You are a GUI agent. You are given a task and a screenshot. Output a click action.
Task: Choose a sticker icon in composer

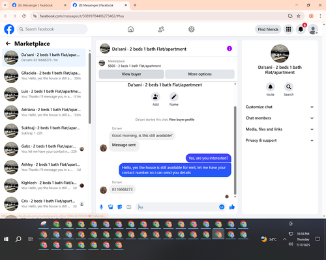pyautogui.click(x=120, y=207)
